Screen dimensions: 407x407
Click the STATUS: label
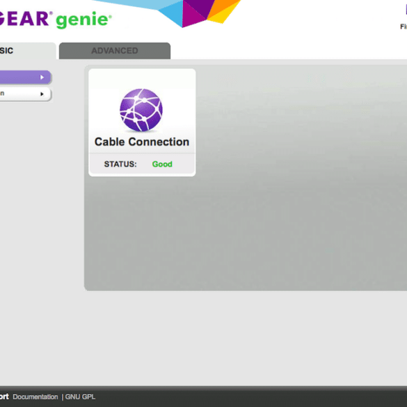(120, 164)
